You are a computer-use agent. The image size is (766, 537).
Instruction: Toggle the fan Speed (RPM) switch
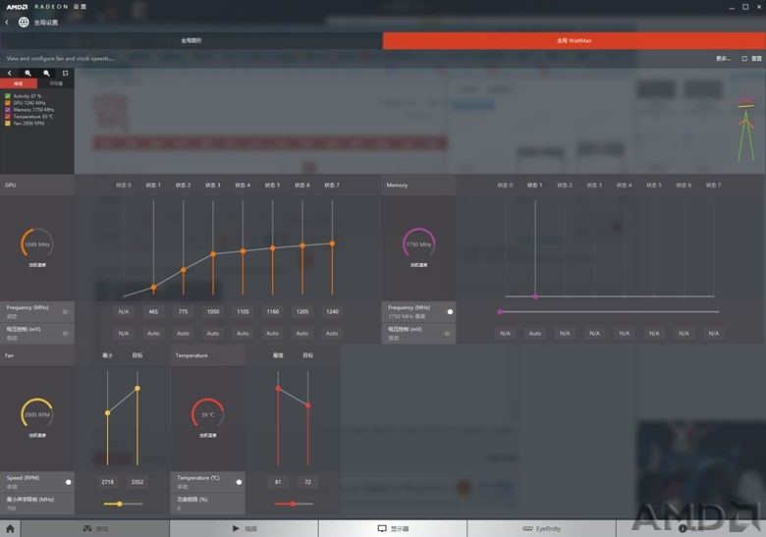point(67,482)
